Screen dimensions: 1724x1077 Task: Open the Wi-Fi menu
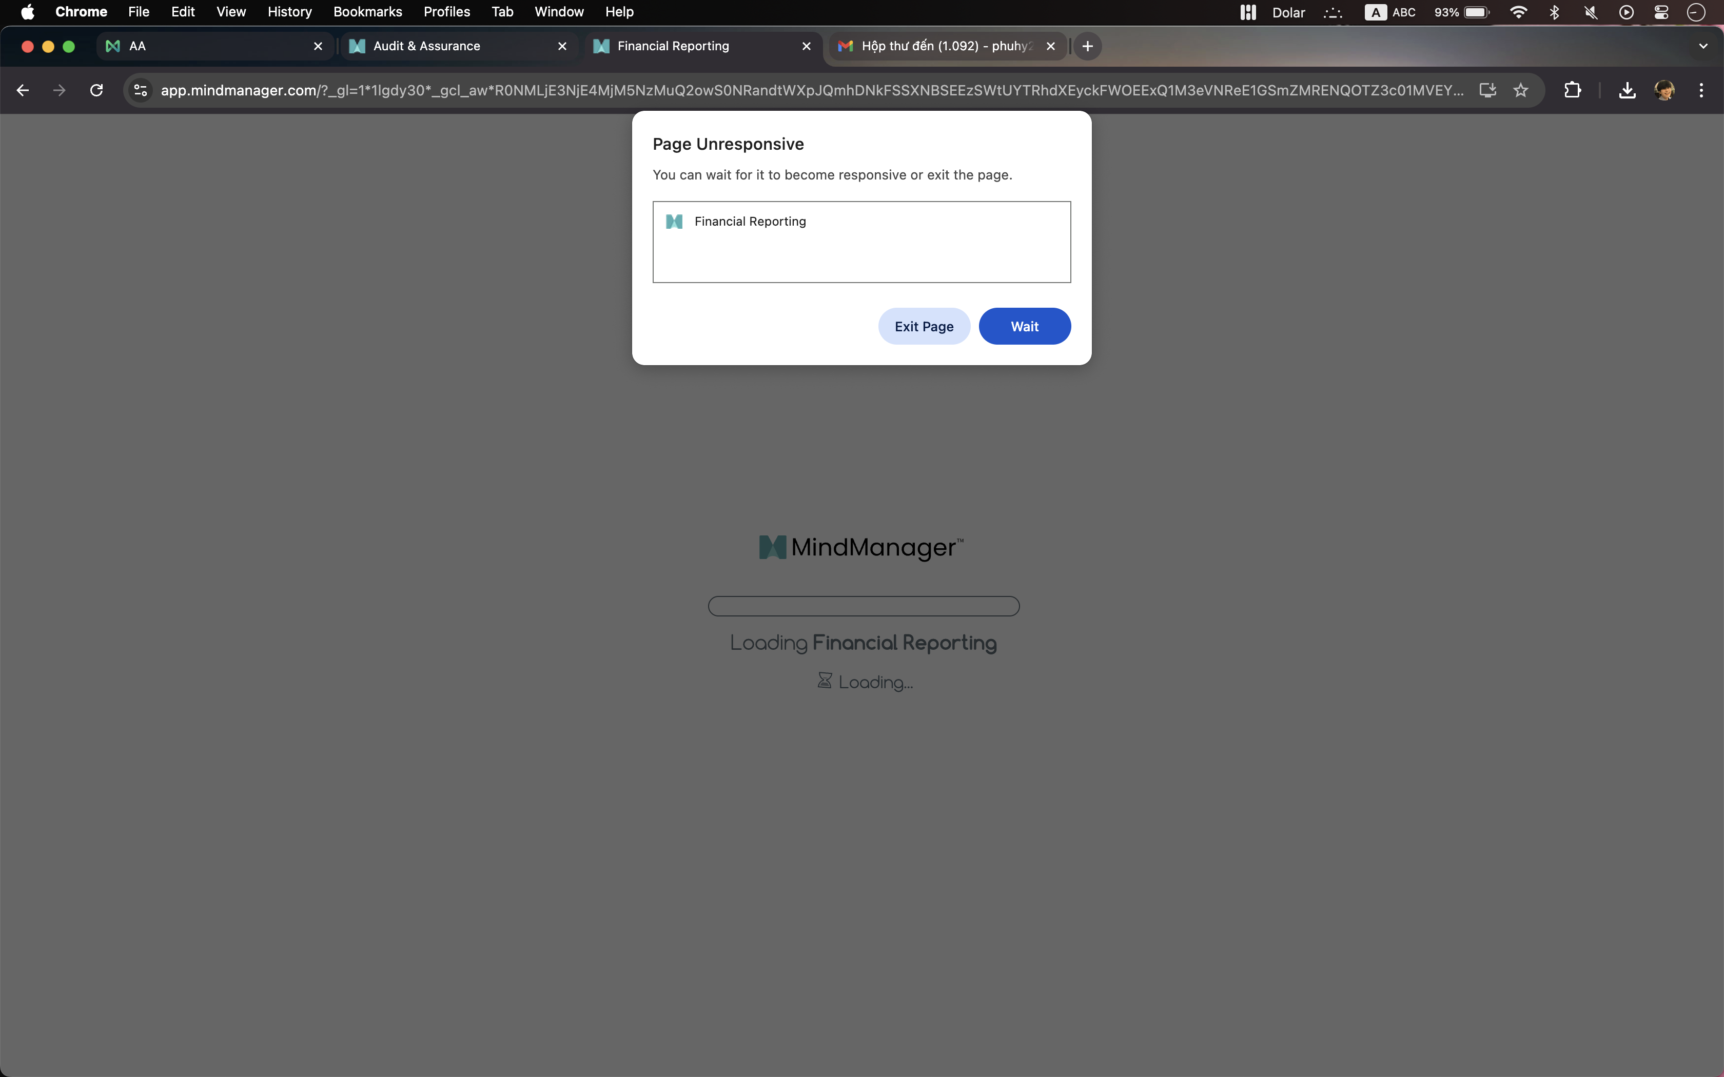[x=1518, y=12]
